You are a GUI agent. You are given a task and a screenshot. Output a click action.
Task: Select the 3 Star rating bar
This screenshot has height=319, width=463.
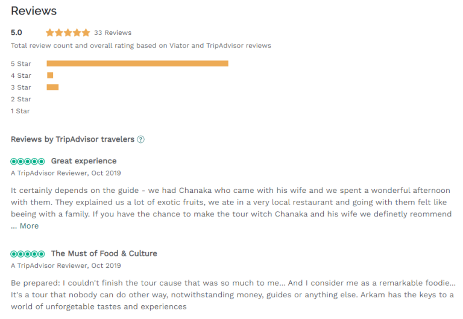click(52, 87)
